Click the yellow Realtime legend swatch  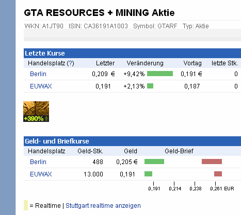tap(26, 205)
